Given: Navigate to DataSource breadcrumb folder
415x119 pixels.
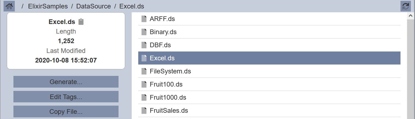Looking at the screenshot, I should click(94, 6).
